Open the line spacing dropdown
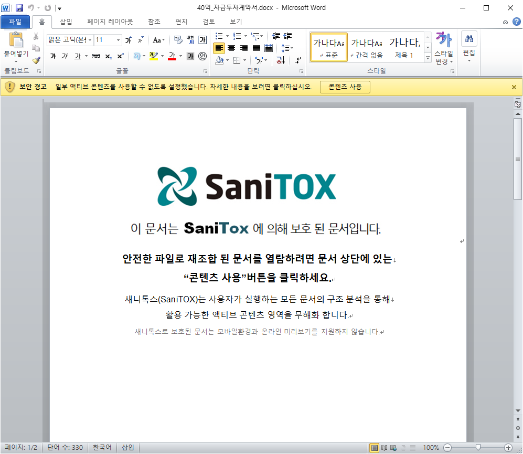 287,48
